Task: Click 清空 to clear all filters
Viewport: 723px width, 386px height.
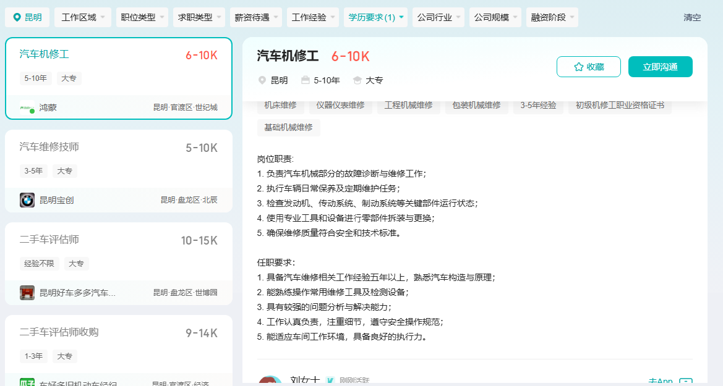Action: tap(692, 17)
